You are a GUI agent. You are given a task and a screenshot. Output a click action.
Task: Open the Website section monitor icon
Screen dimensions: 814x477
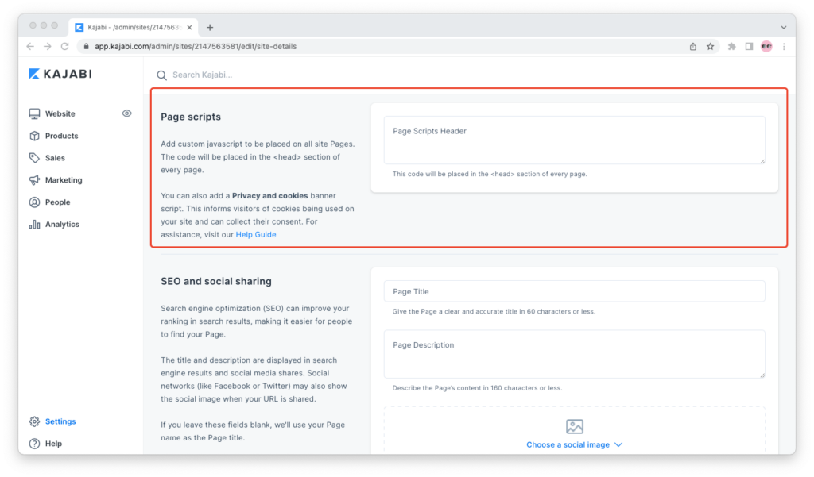click(x=34, y=113)
